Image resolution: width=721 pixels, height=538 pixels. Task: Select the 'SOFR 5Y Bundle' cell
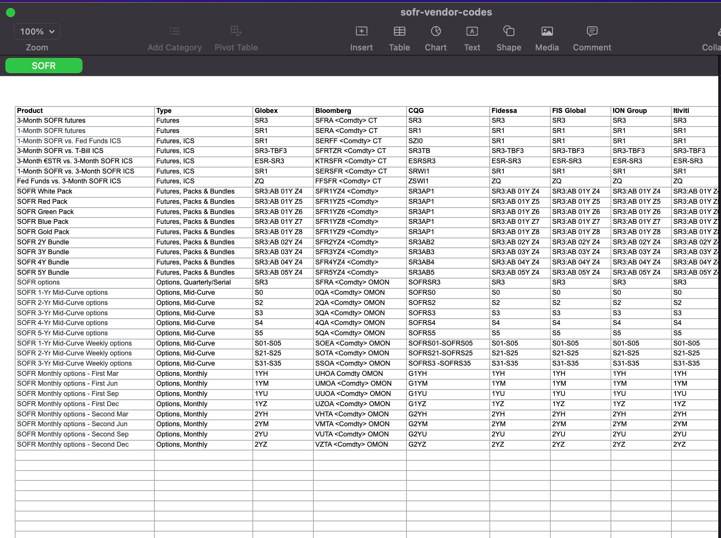(x=85, y=272)
